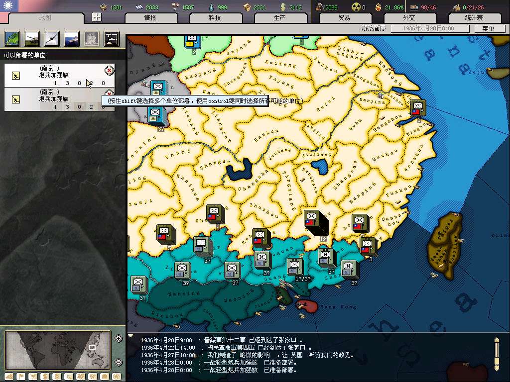Open the 外交 diplomacy tab

click(x=409, y=18)
